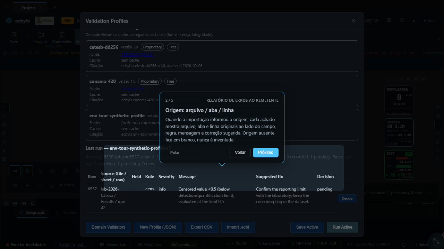The height and width of the screenshot is (249, 444).
Task: Skip the tour with Pular
Action: 175,153
